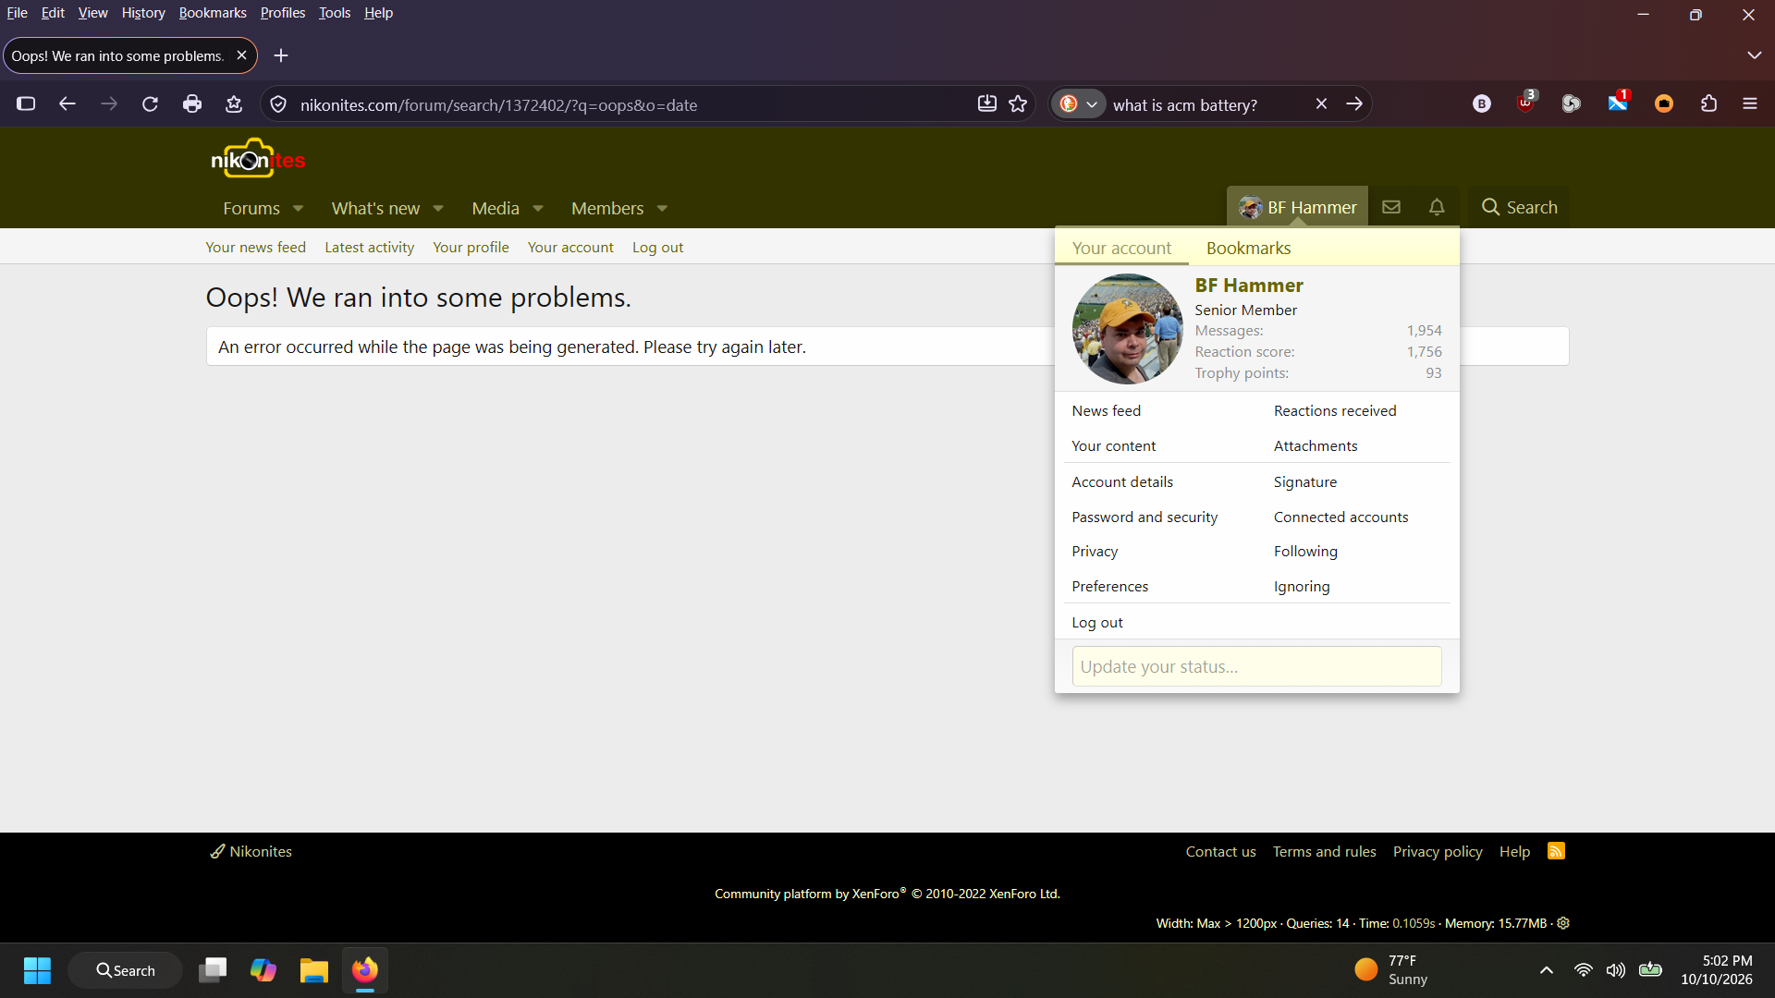Viewport: 1775px width, 998px height.
Task: Open the Tools menu in menu bar
Action: [x=335, y=13]
